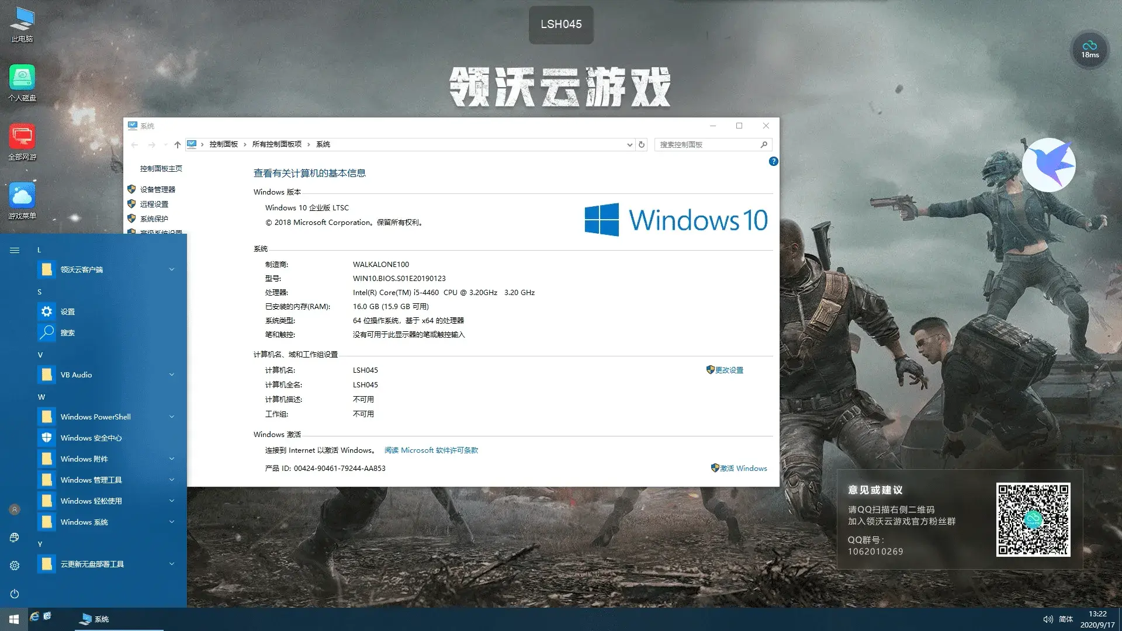This screenshot has width=1122, height=631.
Task: Refresh the control panel address bar
Action: pyautogui.click(x=642, y=144)
